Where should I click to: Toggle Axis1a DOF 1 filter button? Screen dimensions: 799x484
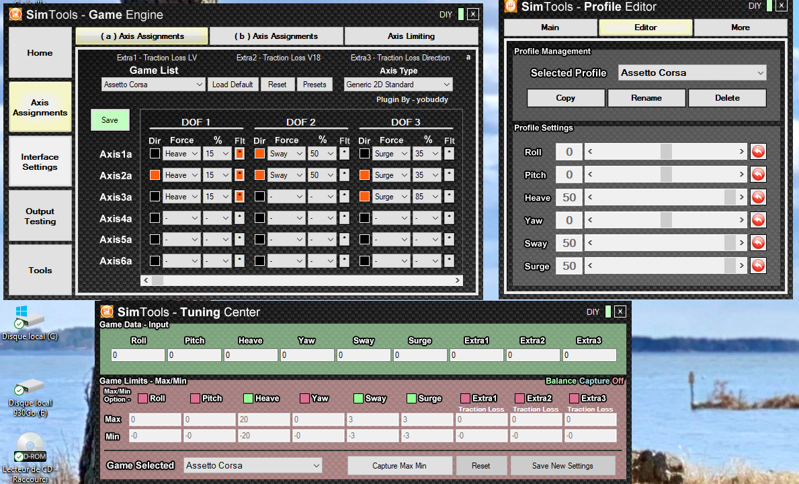tap(239, 153)
